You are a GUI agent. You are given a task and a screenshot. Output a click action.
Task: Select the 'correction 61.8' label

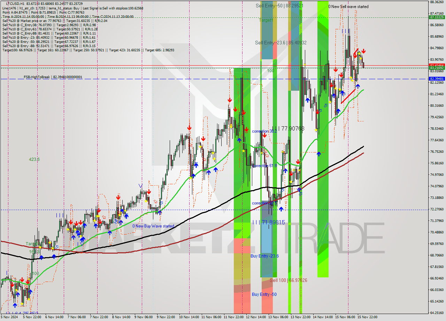pos(264,166)
